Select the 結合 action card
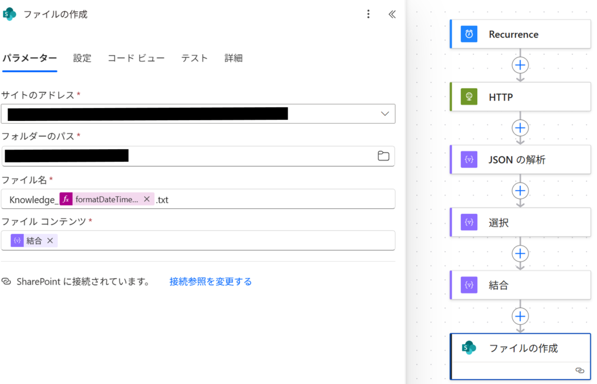The width and height of the screenshot is (597, 384). 520,285
